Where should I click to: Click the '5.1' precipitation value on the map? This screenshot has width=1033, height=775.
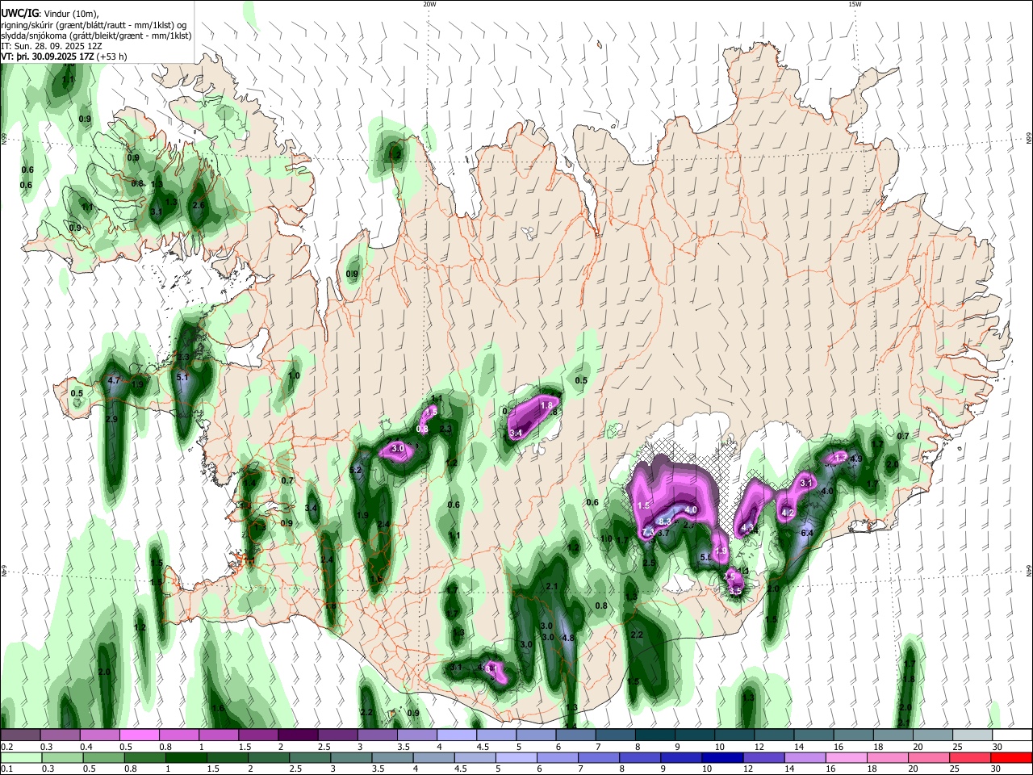(182, 377)
